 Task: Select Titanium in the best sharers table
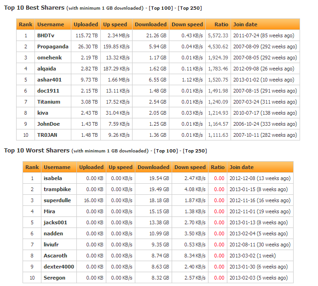pos(49,102)
